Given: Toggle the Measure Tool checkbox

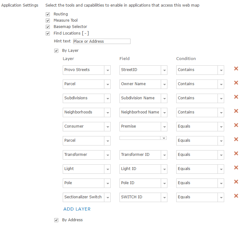Looking at the screenshot, I should [48, 20].
